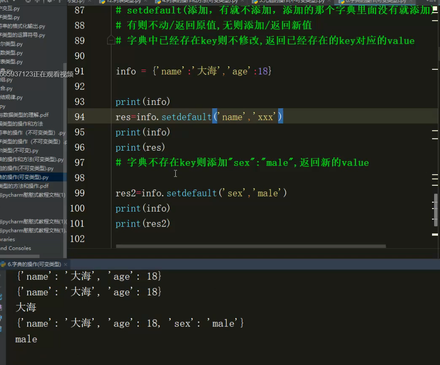
Task: Click console output containing 'sex': 'male'
Action: coord(130,323)
